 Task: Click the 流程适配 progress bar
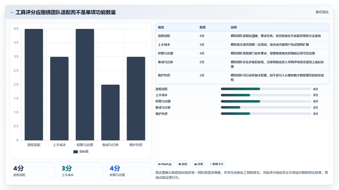[266, 89]
